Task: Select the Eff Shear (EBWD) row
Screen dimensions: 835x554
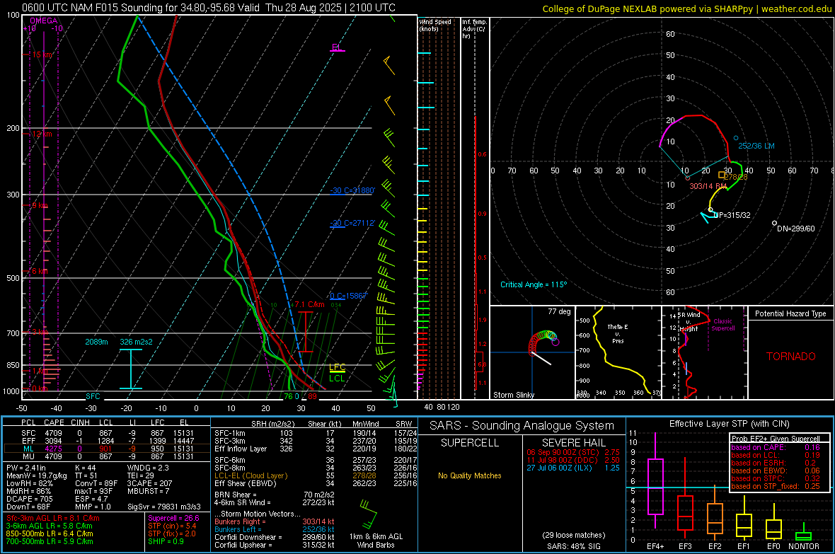Action: 316,484
